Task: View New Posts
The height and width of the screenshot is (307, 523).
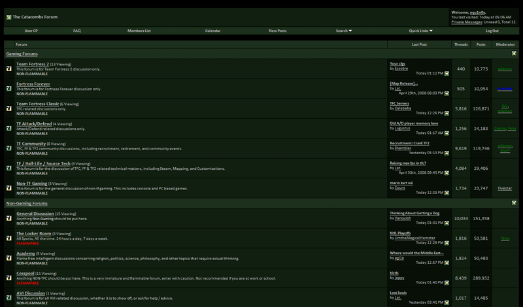Action: point(277,31)
